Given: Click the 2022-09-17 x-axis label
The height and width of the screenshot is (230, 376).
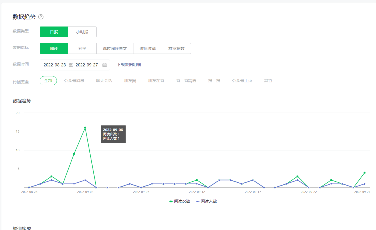Looking at the screenshot, I should [253, 192].
